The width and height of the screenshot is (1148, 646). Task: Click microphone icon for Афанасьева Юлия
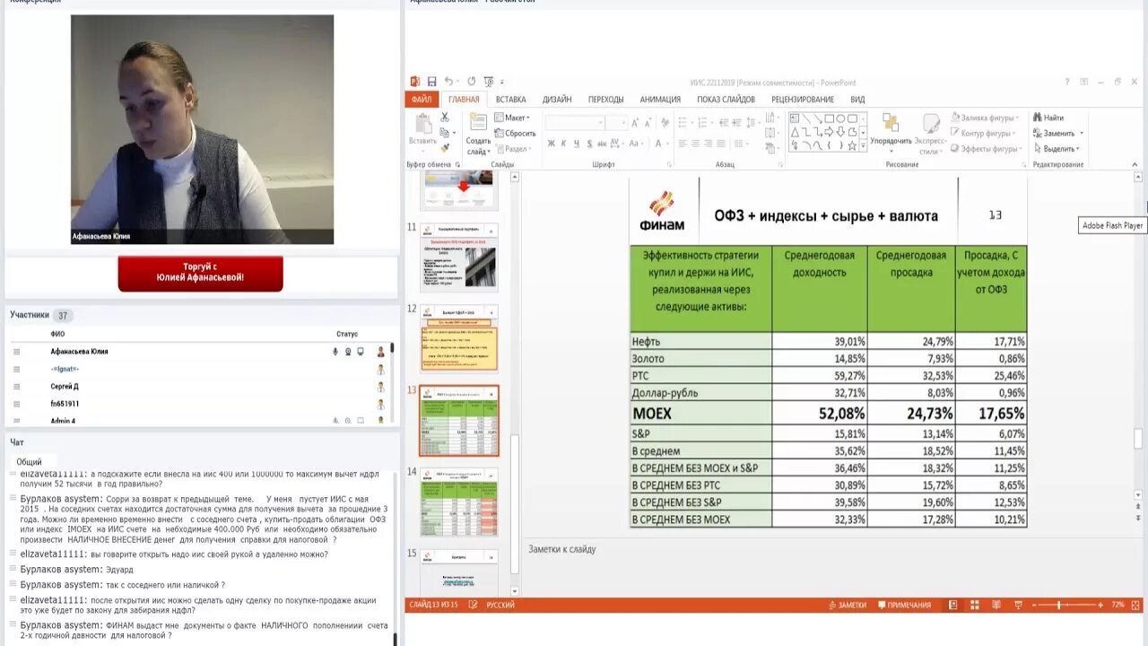[x=335, y=352]
